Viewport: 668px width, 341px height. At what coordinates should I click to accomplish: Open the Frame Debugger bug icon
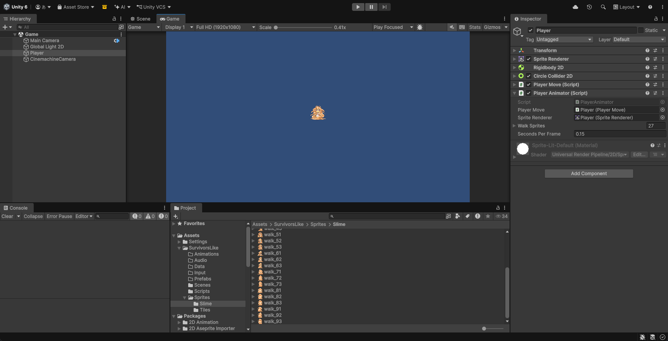pyautogui.click(x=420, y=27)
